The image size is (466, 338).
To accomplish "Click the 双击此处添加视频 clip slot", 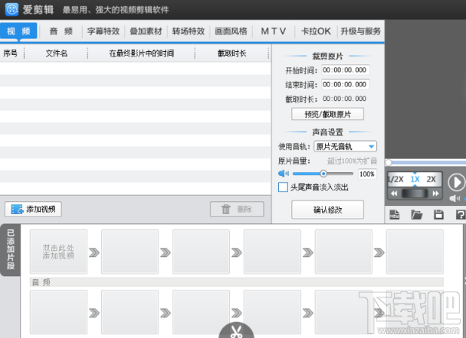I will [x=58, y=252].
